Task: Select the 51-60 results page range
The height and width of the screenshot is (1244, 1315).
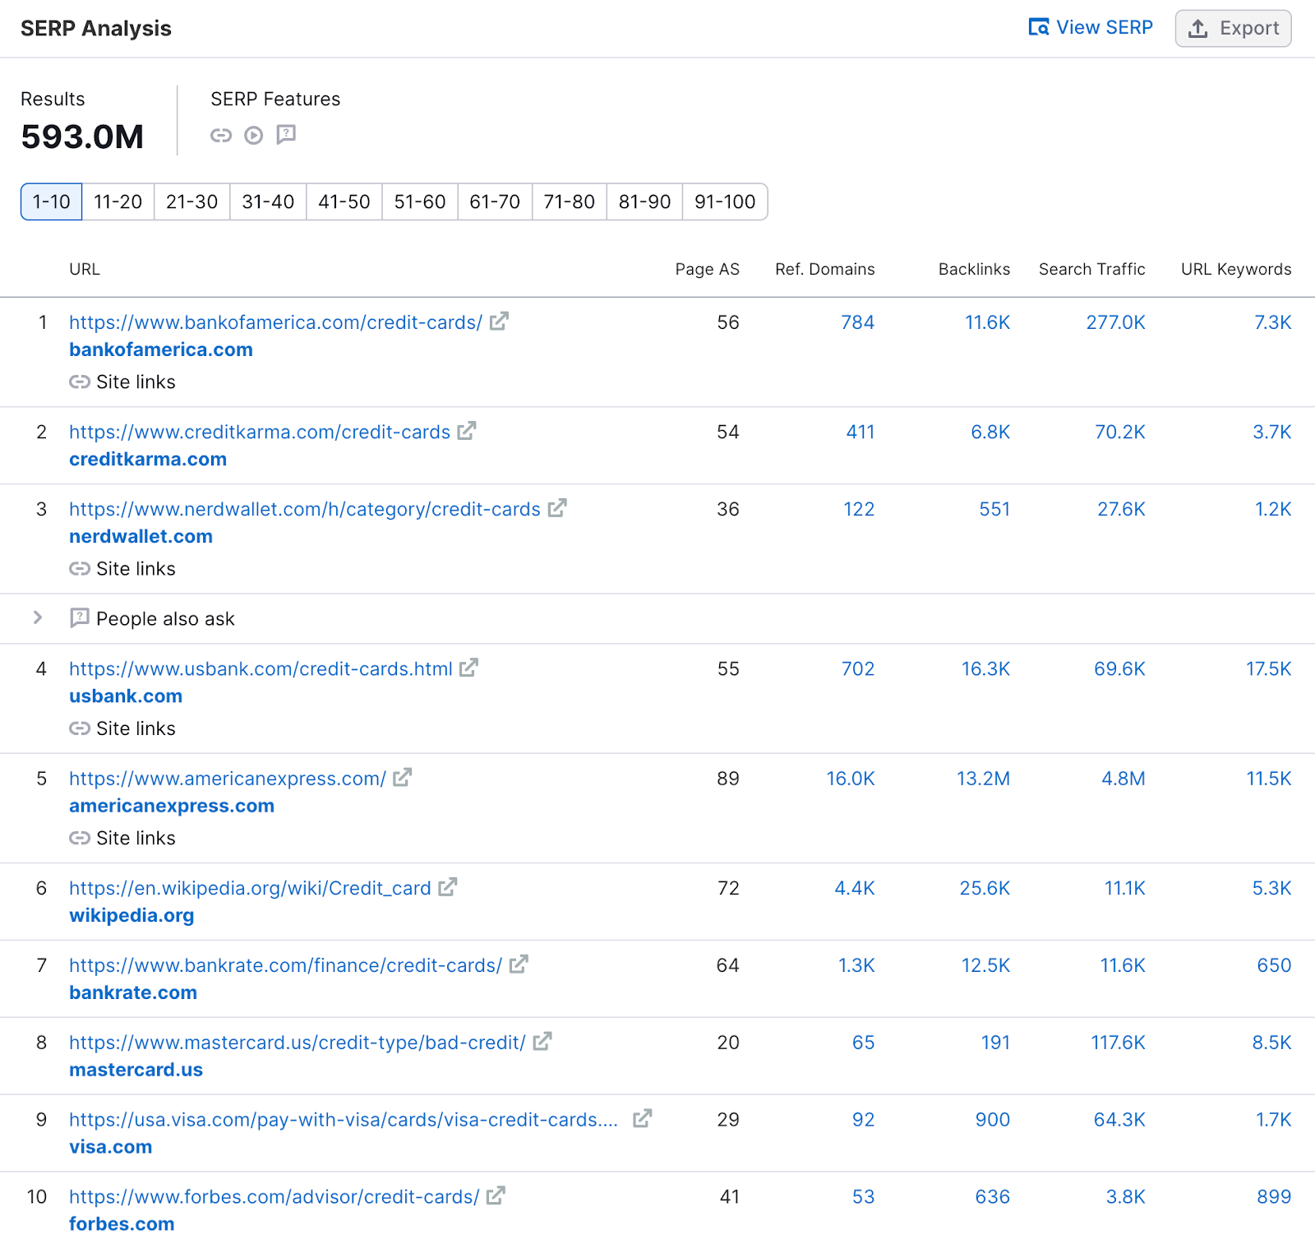Action: (x=419, y=201)
